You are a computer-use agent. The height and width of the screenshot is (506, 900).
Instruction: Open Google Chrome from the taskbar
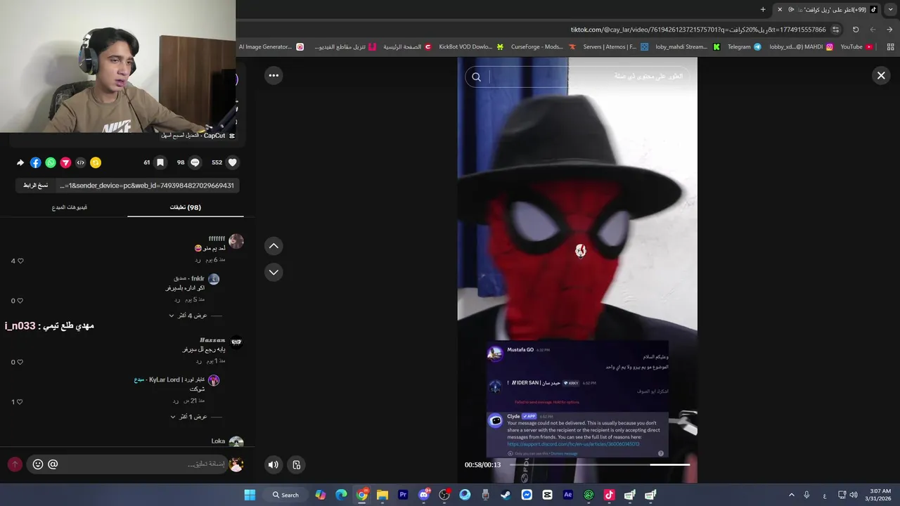click(x=362, y=495)
